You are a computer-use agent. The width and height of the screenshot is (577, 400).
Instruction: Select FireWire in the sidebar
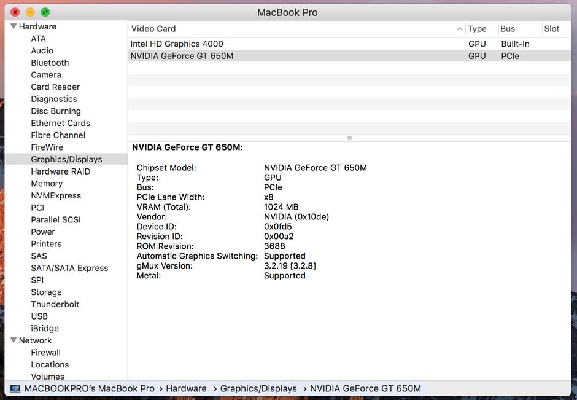click(x=47, y=147)
